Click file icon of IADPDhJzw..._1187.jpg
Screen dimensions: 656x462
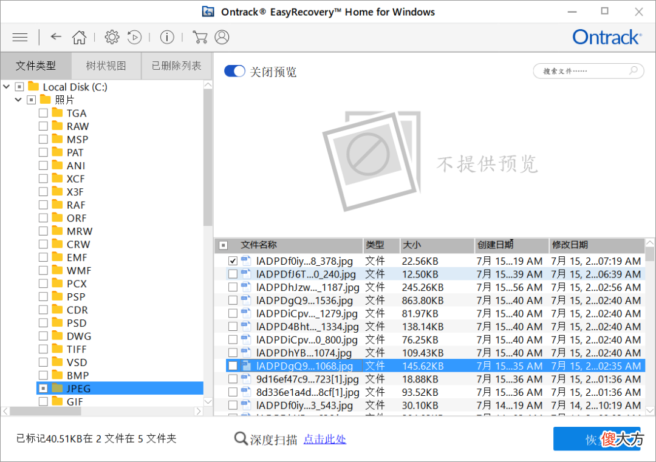click(246, 287)
